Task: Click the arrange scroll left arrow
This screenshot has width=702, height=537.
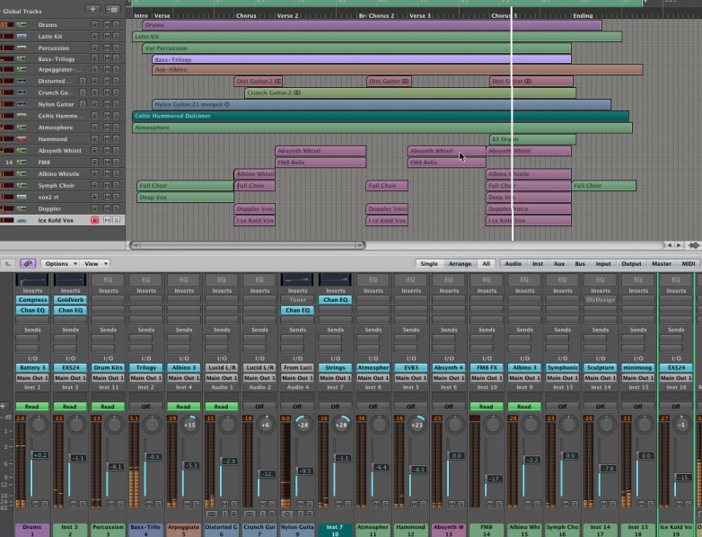Action: pyautogui.click(x=670, y=245)
